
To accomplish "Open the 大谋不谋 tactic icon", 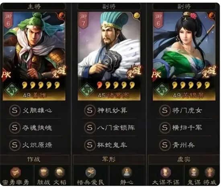I will (166, 173).
